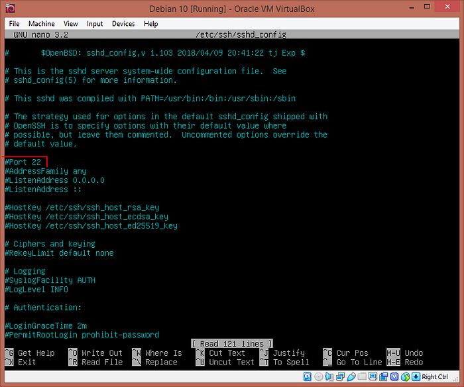Click the Cut Text shortcut label
The height and width of the screenshot is (387, 464).
pos(227,353)
